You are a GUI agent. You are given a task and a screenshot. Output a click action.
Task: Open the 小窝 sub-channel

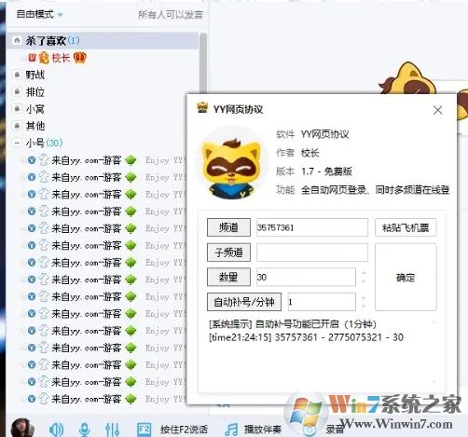(35, 109)
